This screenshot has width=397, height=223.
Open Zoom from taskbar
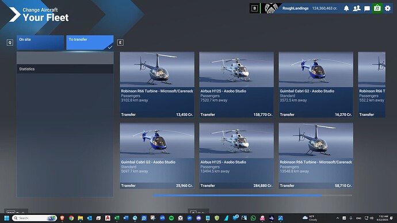pos(162,218)
